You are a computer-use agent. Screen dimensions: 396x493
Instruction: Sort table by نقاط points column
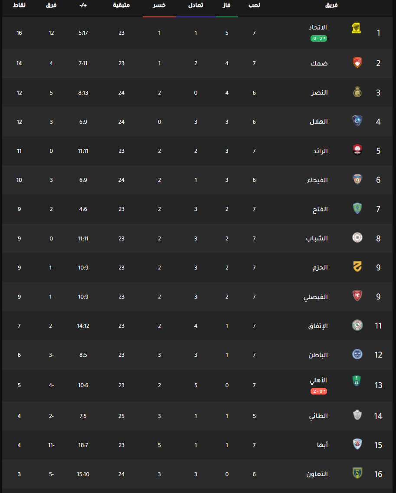pos(19,5)
